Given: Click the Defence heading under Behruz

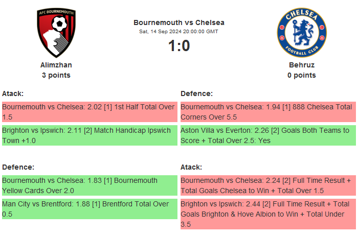Looking at the screenshot, I should 196,93.
